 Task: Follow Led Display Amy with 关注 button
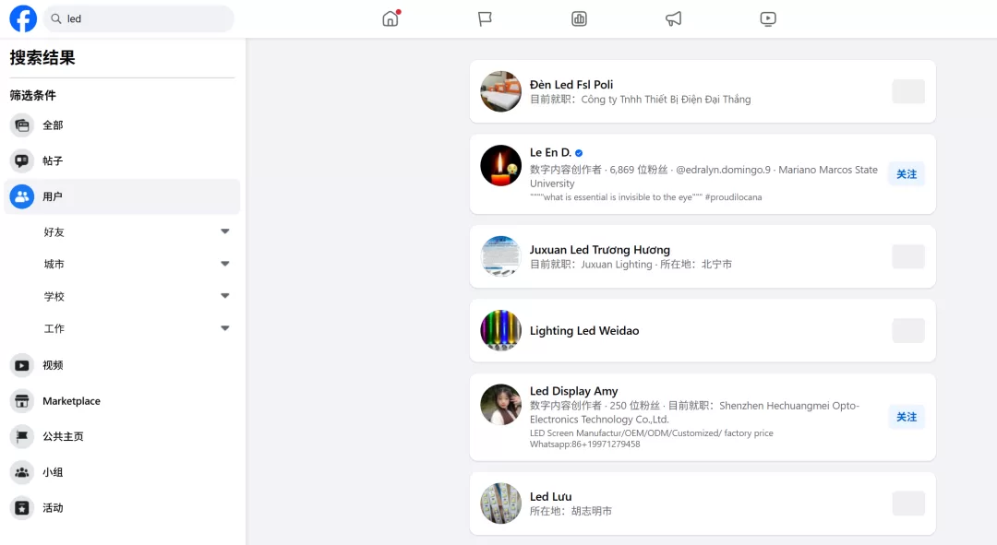907,417
